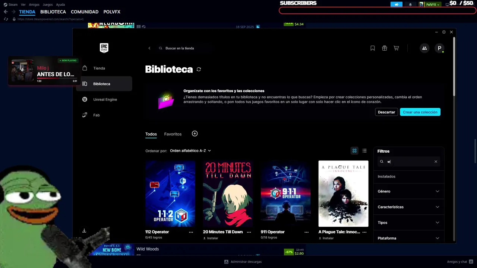Open Amigos menu in Steam

pos(34,4)
